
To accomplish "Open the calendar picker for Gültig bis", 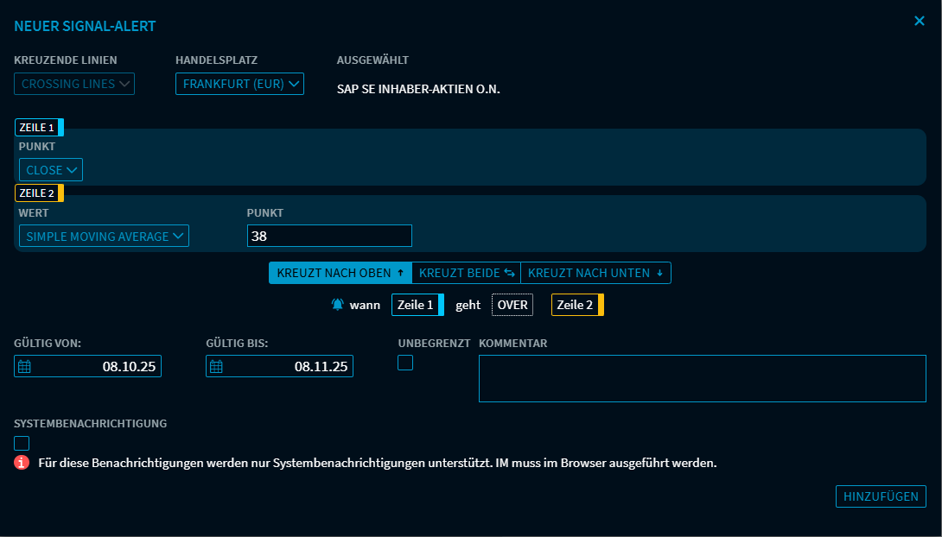I will pyautogui.click(x=214, y=365).
